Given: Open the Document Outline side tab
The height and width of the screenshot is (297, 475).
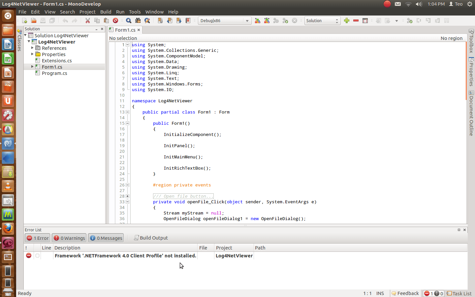Looking at the screenshot, I should 471,113.
